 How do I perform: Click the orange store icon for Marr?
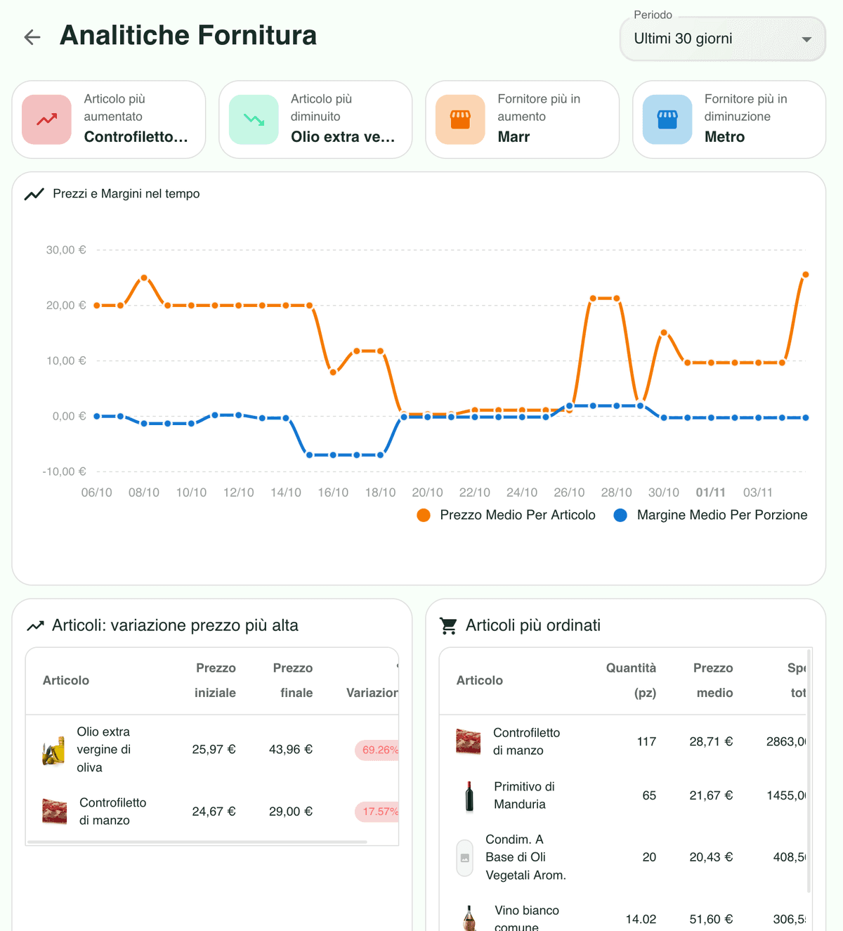460,119
